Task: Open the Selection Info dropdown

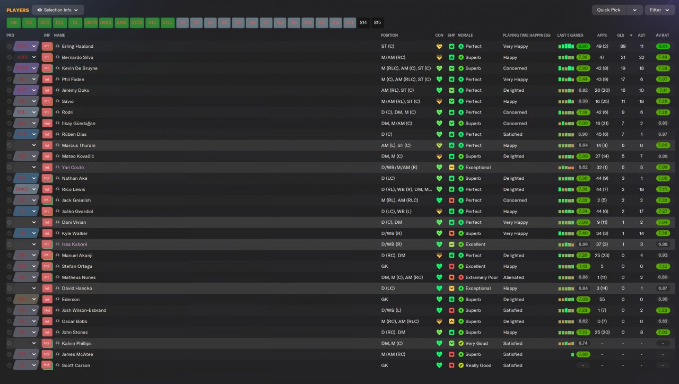Action: pos(58,10)
